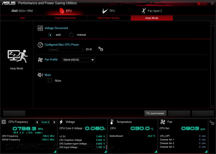
Task: Click the Fan Xpert 2 X icon
Action: (x=144, y=11)
